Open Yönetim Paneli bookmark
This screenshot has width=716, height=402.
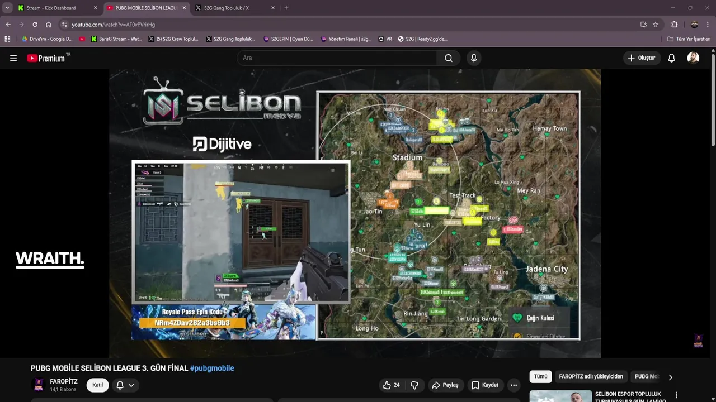pyautogui.click(x=346, y=39)
